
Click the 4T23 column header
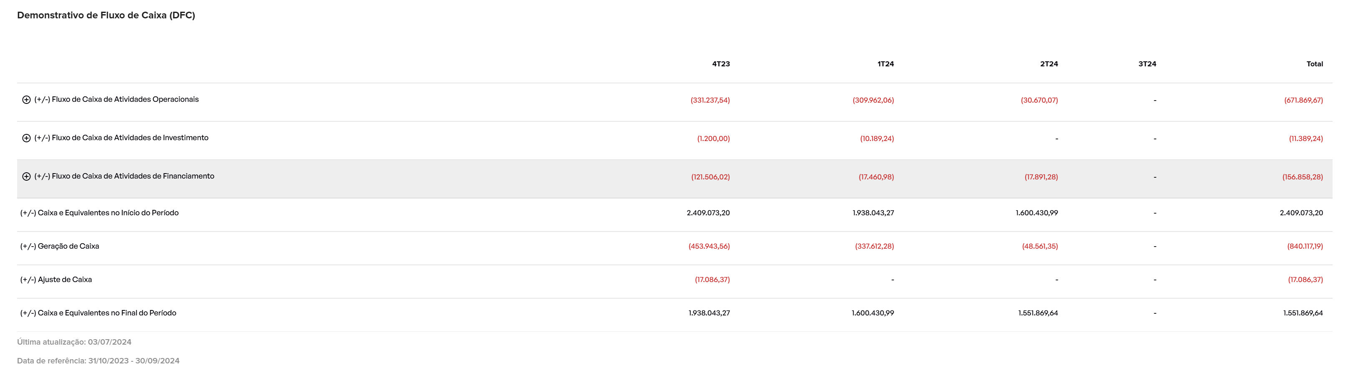(x=721, y=64)
